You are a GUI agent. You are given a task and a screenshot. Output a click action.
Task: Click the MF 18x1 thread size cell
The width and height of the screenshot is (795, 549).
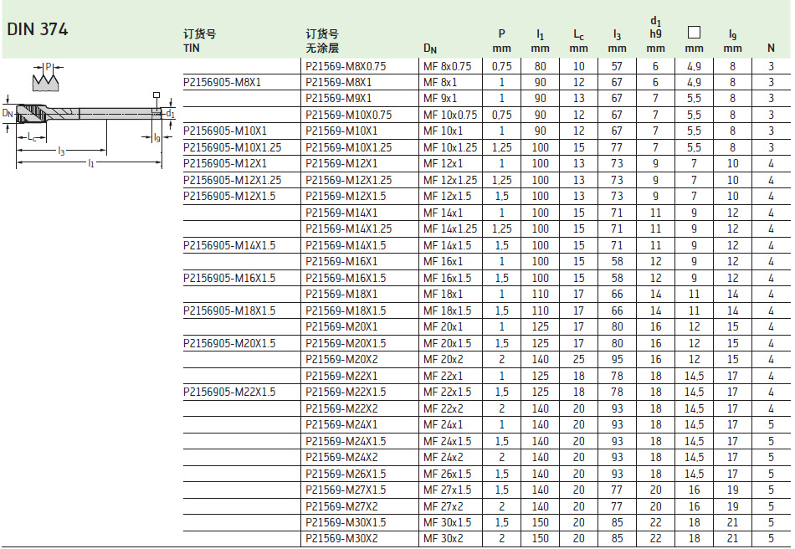444,295
